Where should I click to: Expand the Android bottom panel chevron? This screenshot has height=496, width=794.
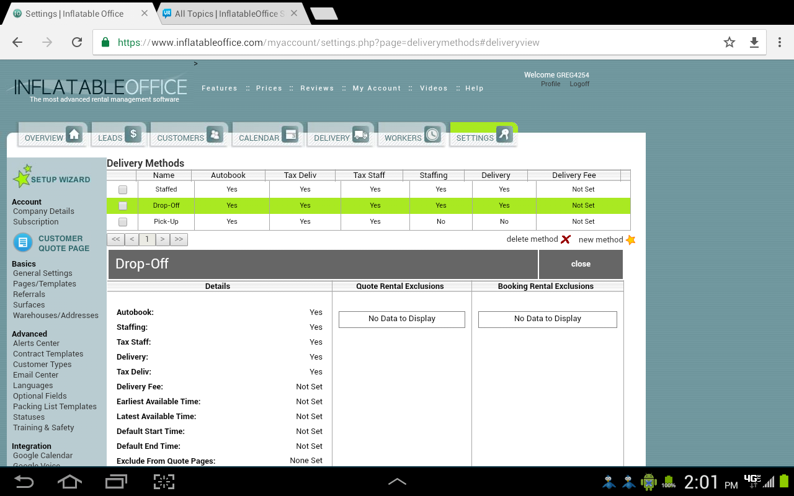(397, 481)
